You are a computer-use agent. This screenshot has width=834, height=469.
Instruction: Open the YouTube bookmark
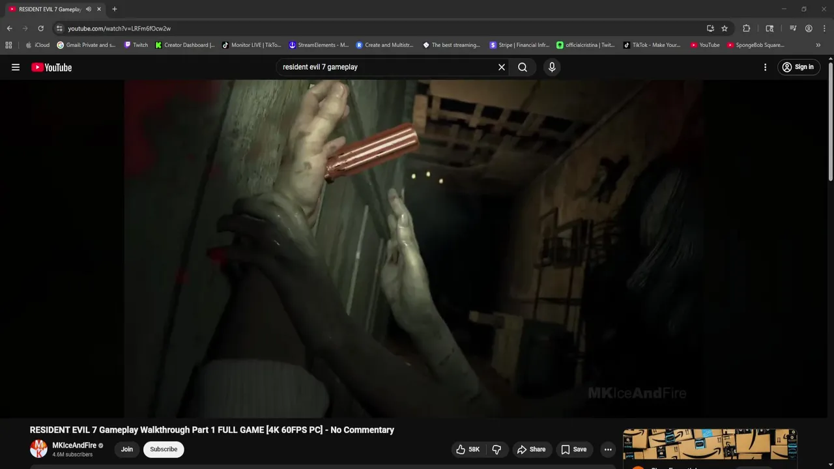pyautogui.click(x=705, y=45)
